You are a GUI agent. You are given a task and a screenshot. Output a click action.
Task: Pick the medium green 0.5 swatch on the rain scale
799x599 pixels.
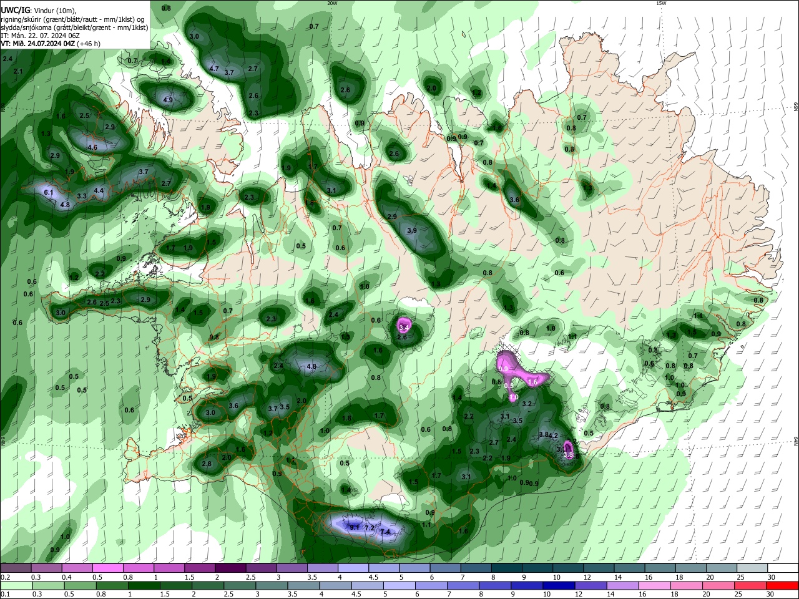pyautogui.click(x=79, y=586)
